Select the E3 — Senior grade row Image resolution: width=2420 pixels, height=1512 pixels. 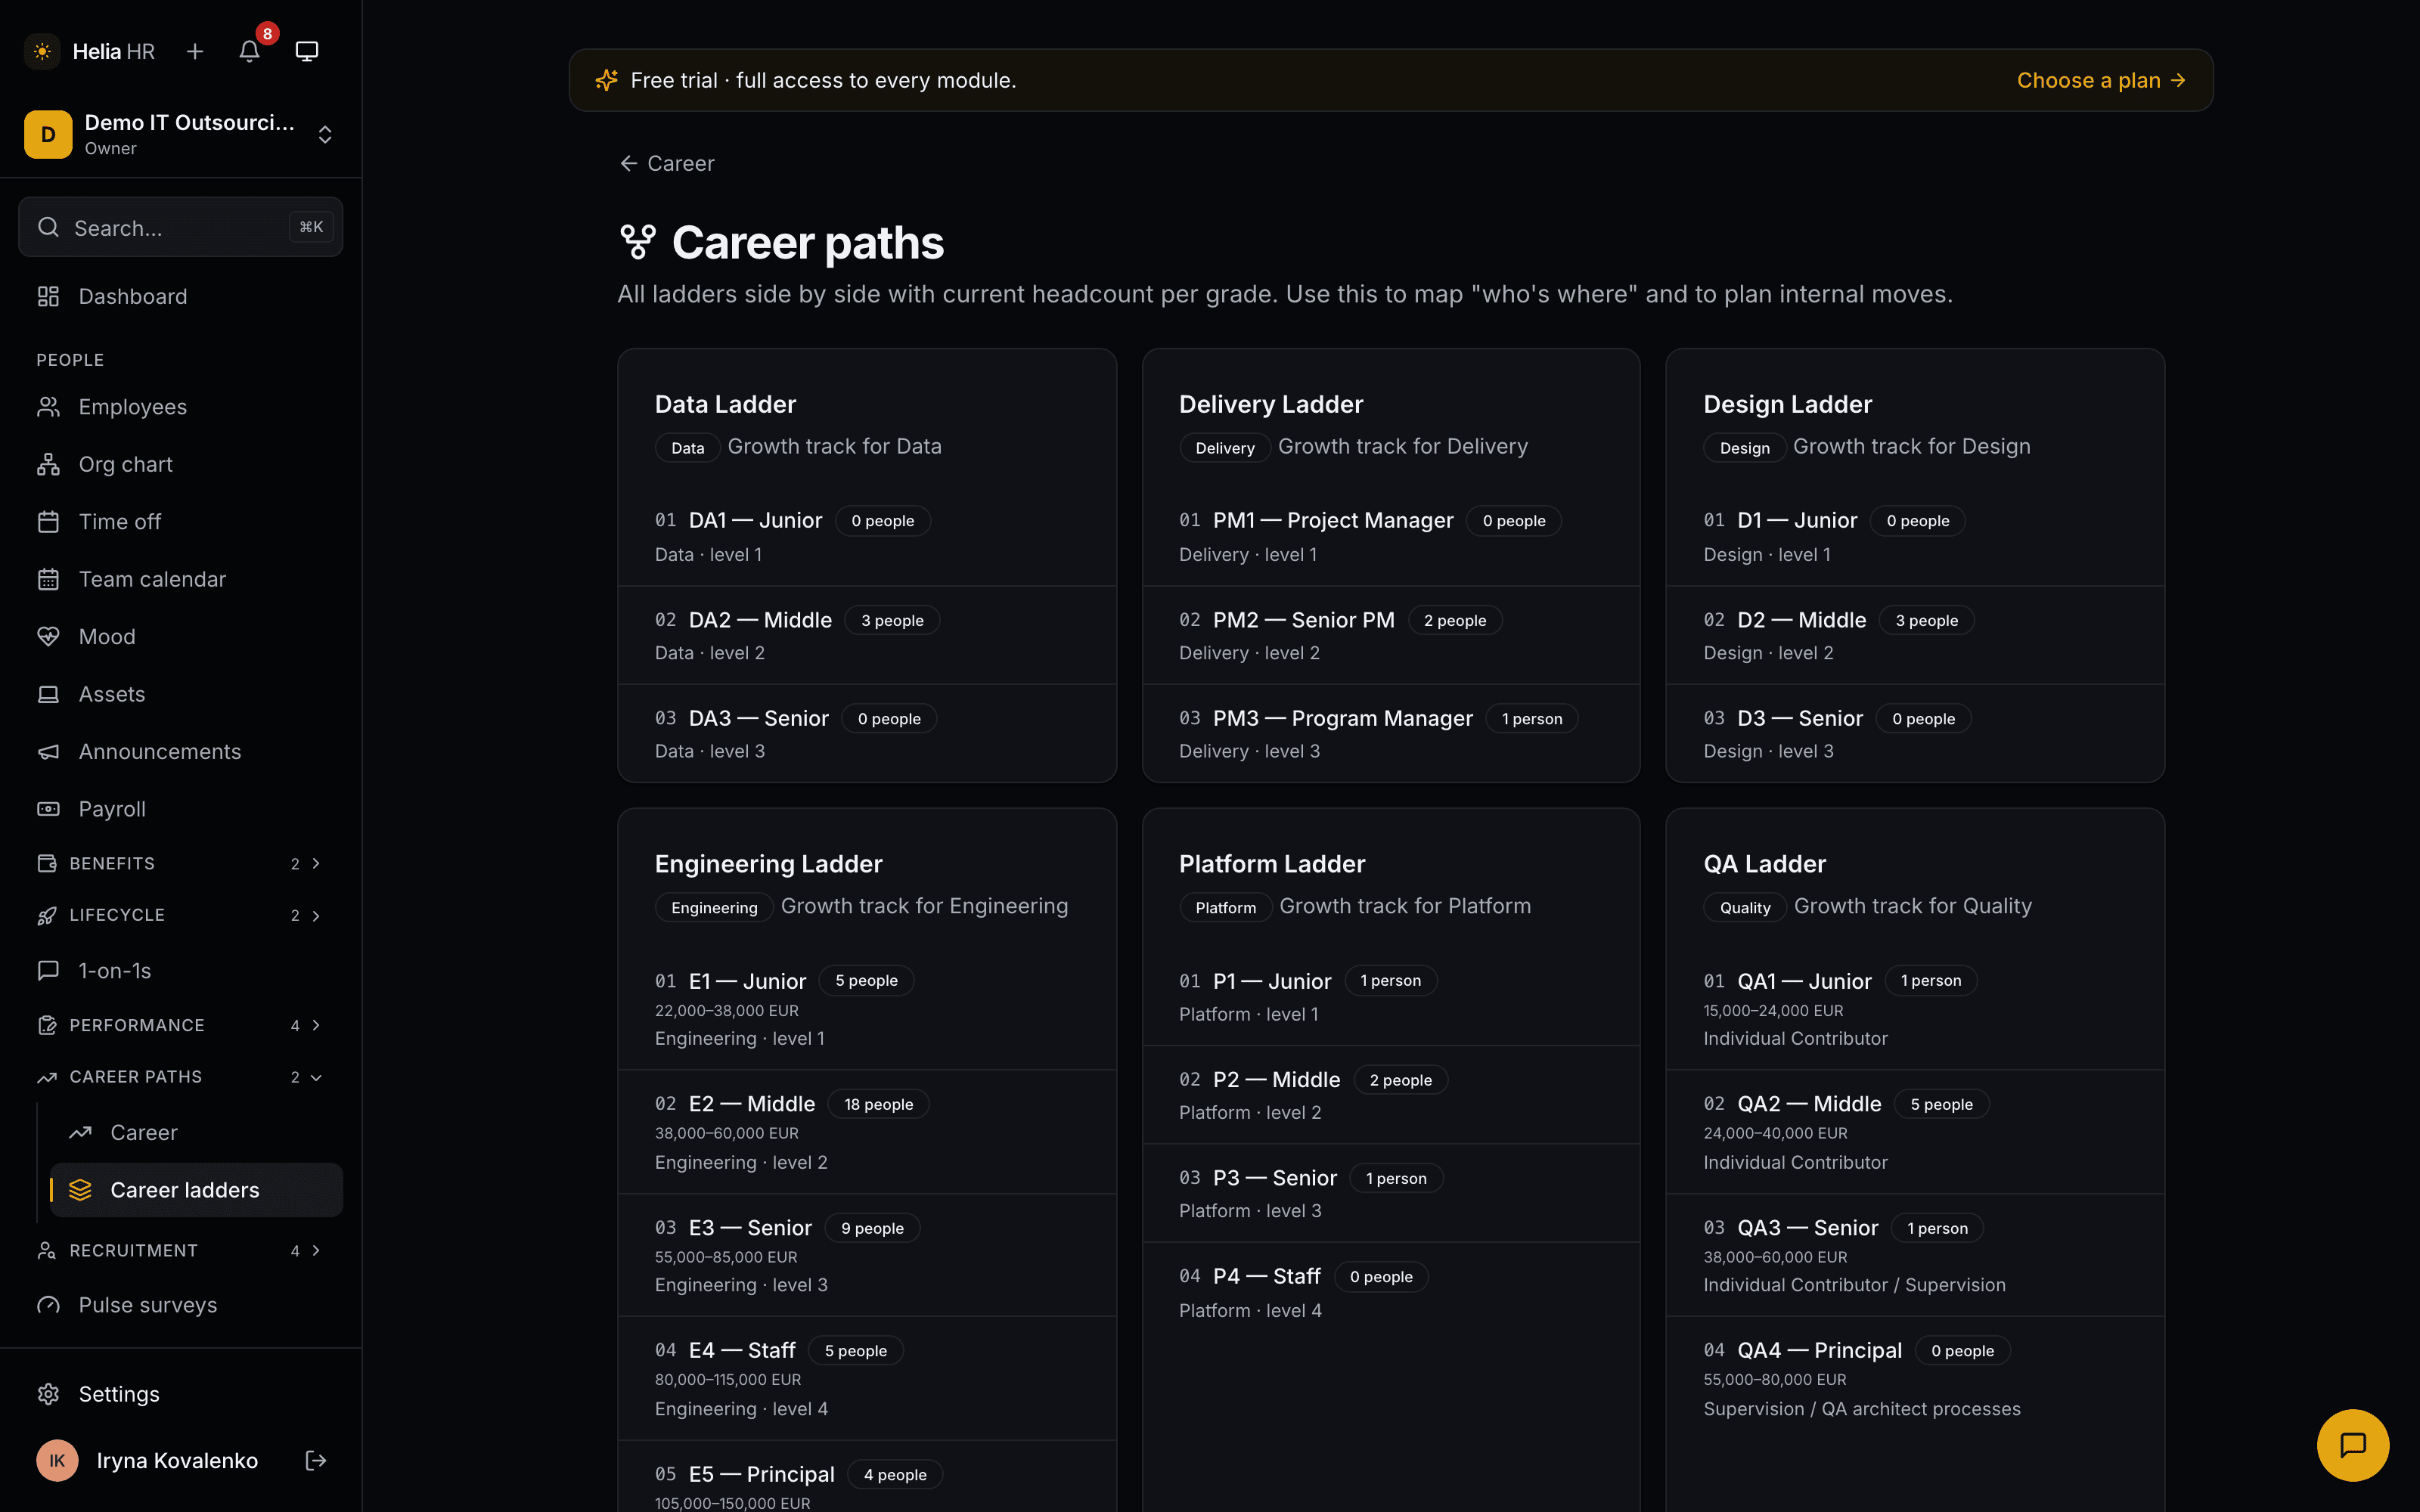[x=867, y=1255]
